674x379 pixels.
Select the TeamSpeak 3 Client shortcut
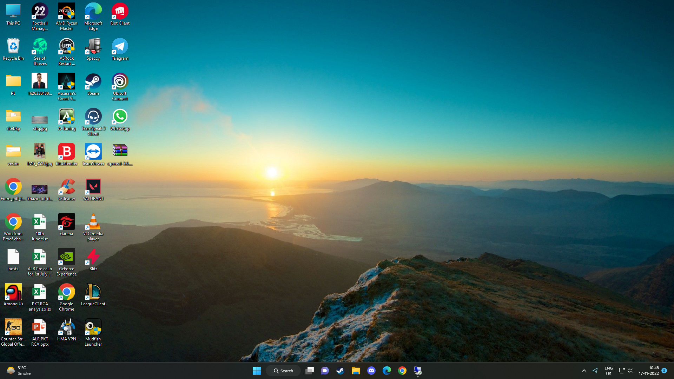[x=93, y=122]
